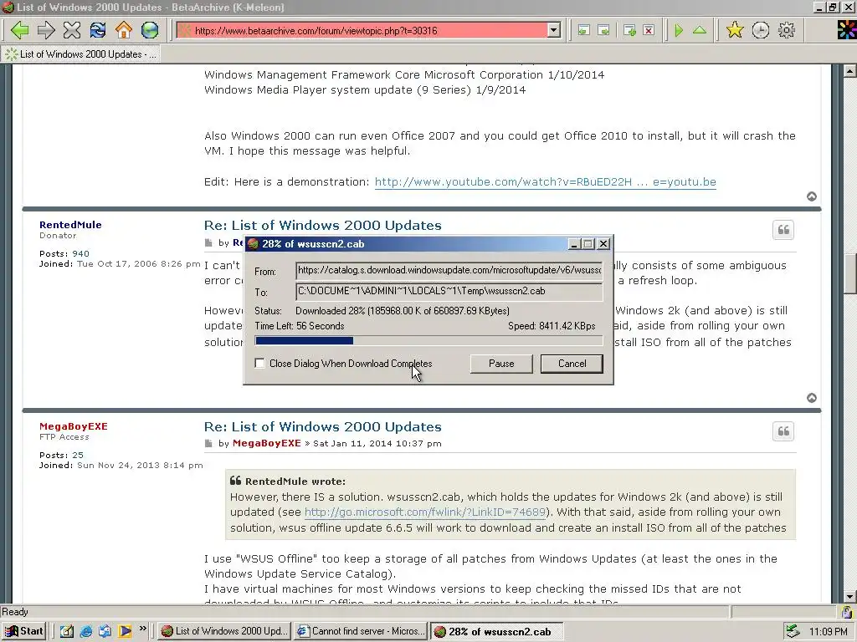
Task: Quote RentedMule's post with the quote icon
Action: point(783,230)
